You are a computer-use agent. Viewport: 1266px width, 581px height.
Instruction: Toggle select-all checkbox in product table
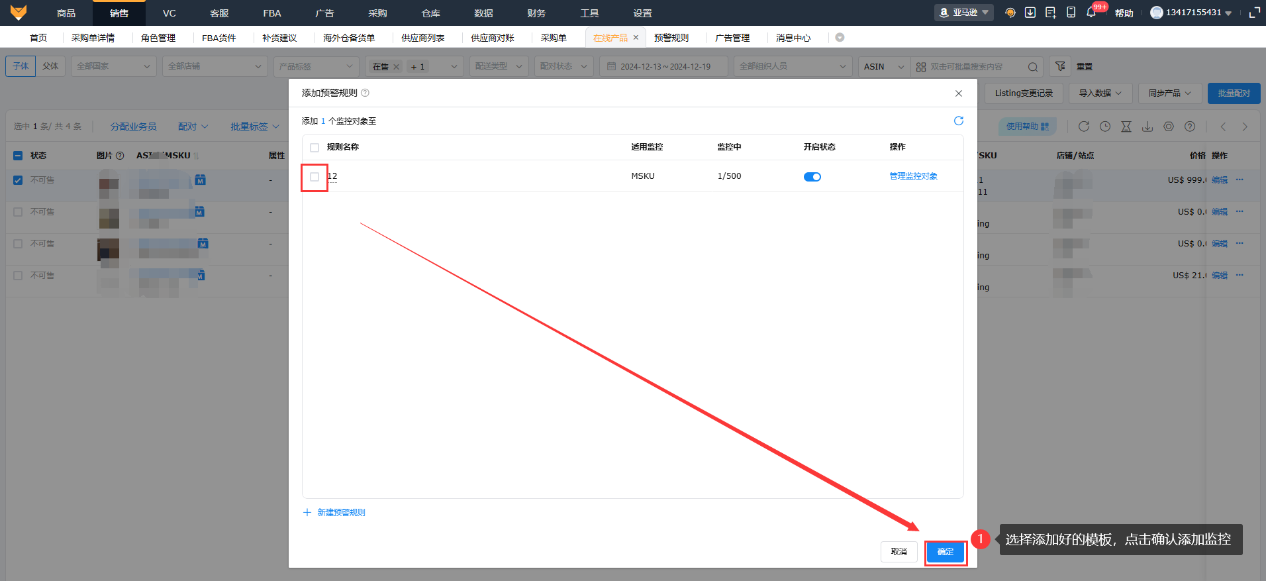click(18, 156)
